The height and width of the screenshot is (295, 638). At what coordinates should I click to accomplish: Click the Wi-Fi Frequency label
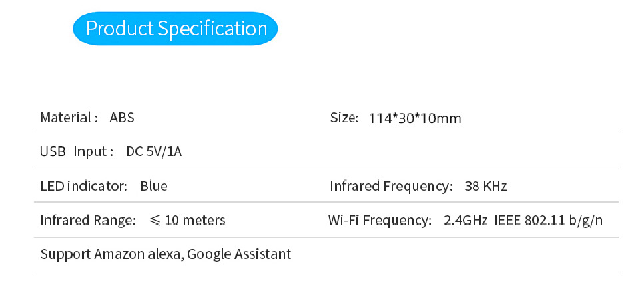coord(380,221)
